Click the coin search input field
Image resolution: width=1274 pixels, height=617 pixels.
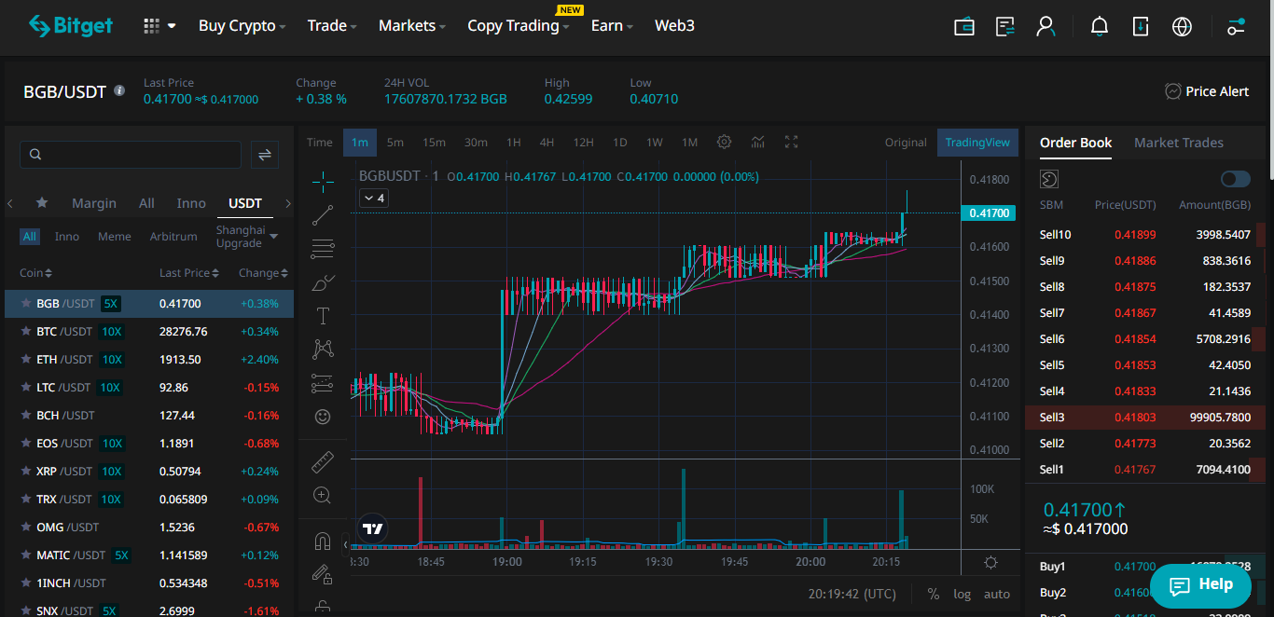click(131, 155)
